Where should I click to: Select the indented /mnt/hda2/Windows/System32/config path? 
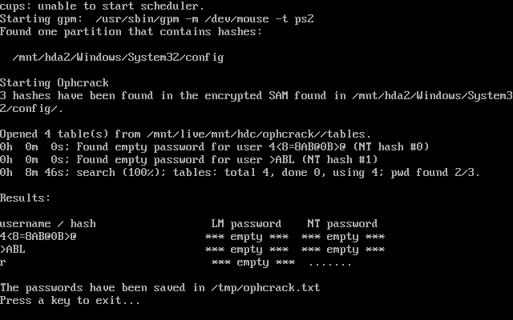(119, 58)
